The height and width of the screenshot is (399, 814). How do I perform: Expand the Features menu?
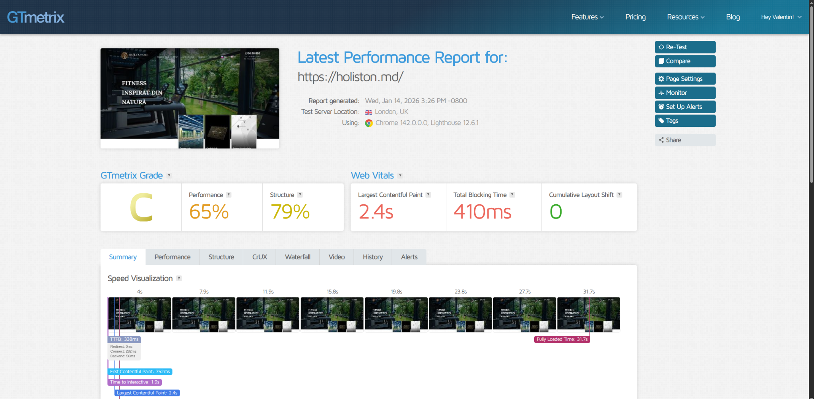click(587, 17)
